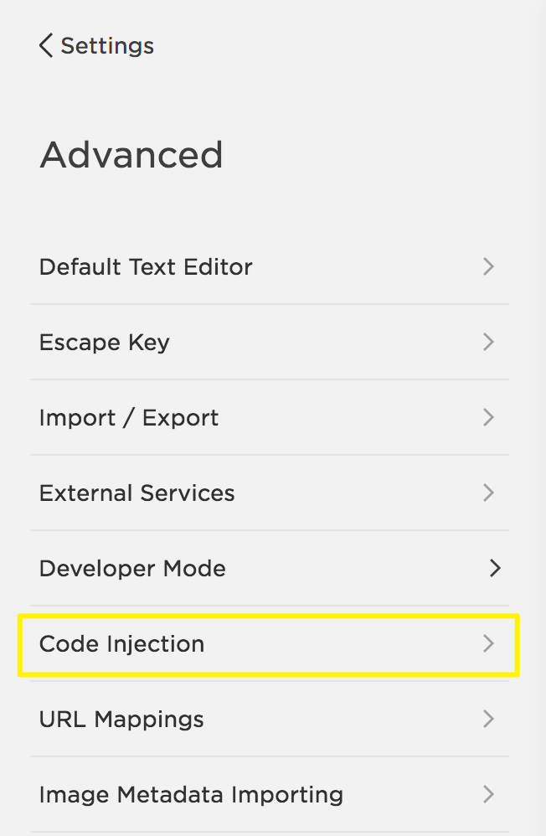Viewport: 546px width, 836px height.
Task: Select URL Mappings
Action: [121, 720]
